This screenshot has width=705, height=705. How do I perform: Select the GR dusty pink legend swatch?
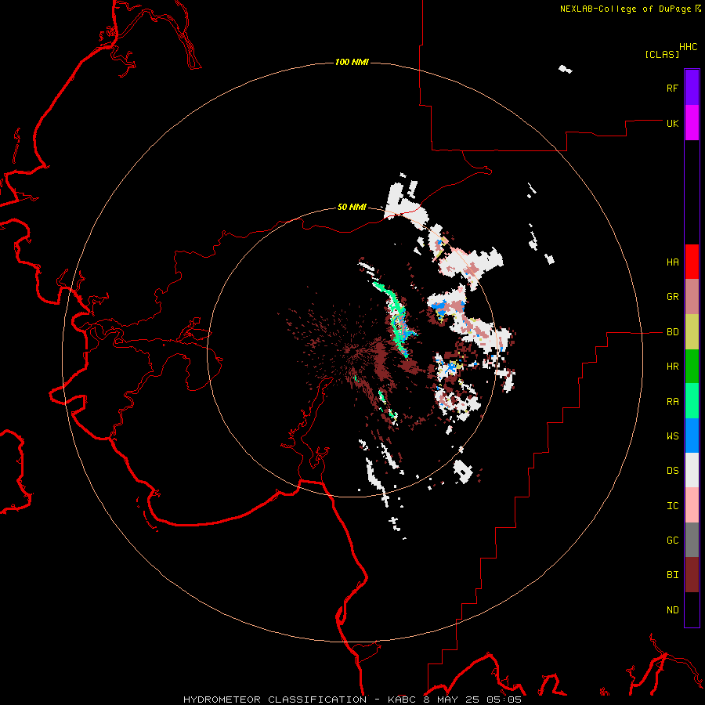pyautogui.click(x=692, y=297)
